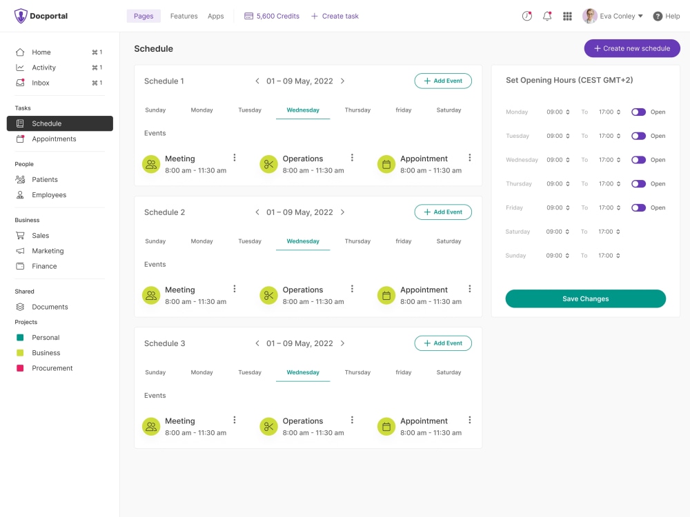Click the next week chevron in Schedule 1
This screenshot has height=517, width=690.
(x=342, y=81)
